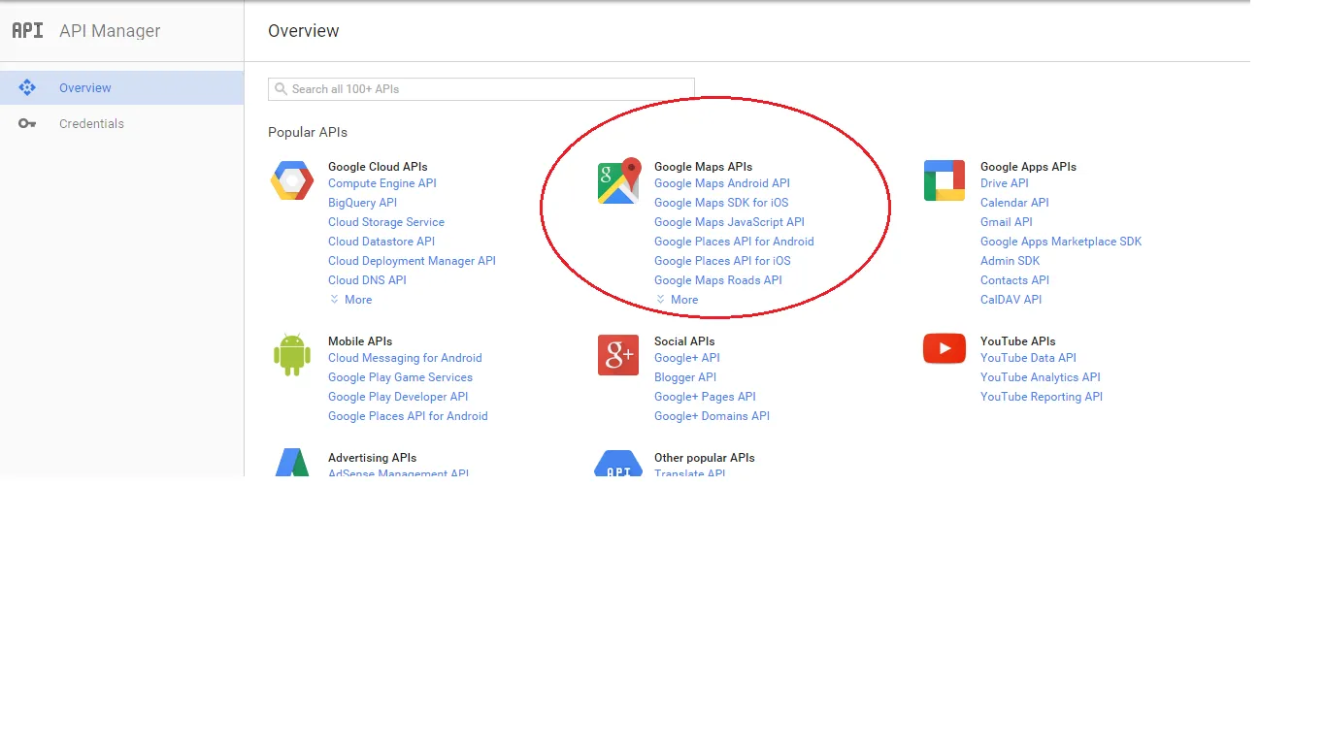This screenshot has height=745, width=1326.
Task: Open Gmail API link
Action: tap(1007, 222)
